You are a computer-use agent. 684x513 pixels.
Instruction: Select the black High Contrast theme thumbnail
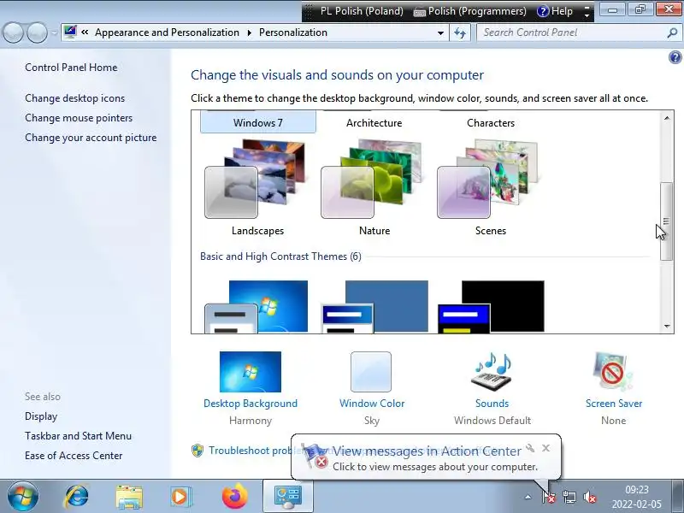[x=491, y=307]
